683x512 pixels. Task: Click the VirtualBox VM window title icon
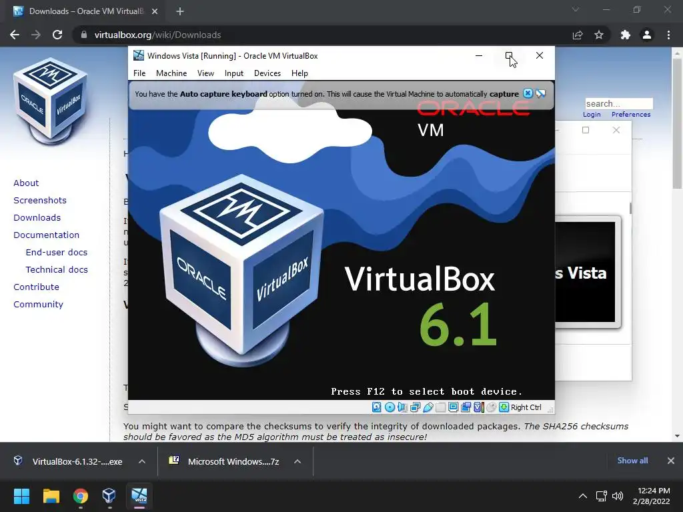(139, 55)
